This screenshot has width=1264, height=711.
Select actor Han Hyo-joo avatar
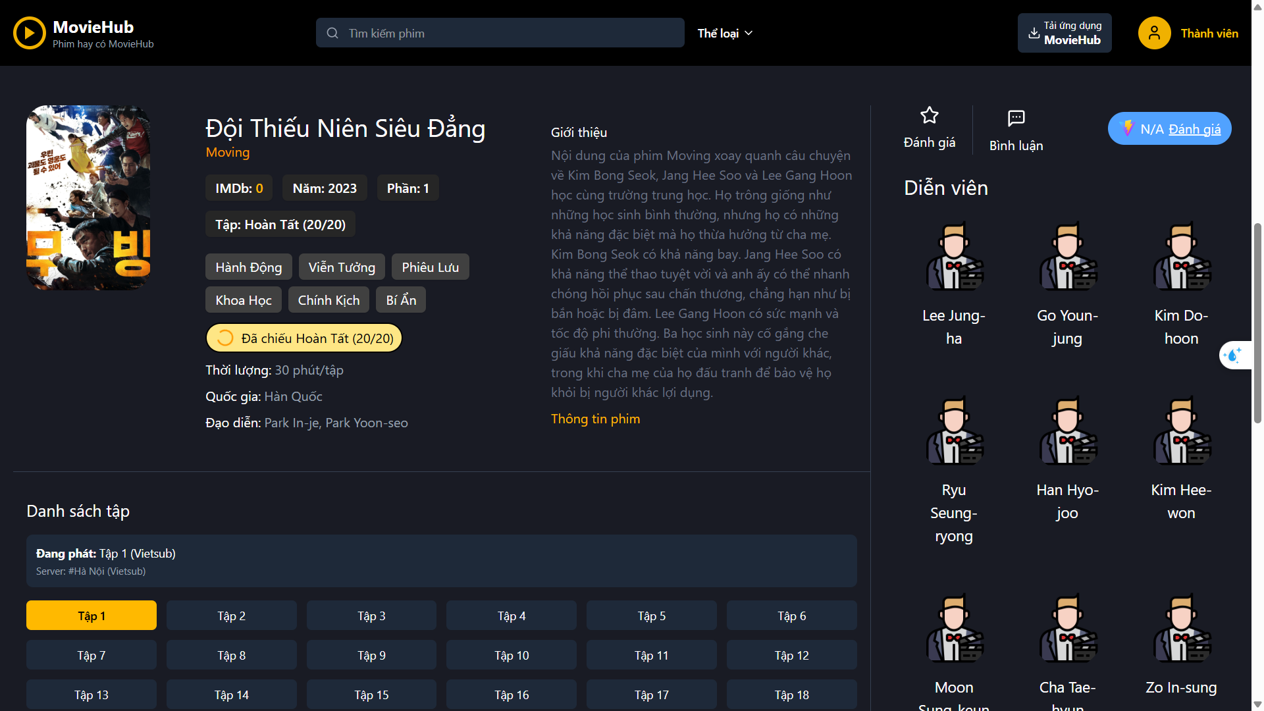pyautogui.click(x=1067, y=433)
